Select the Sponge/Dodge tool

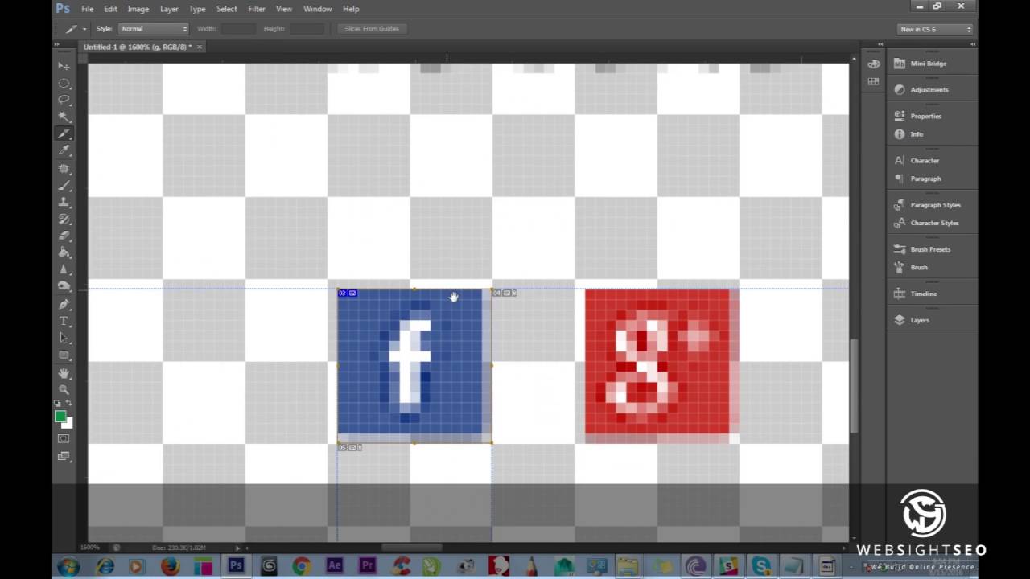(64, 286)
